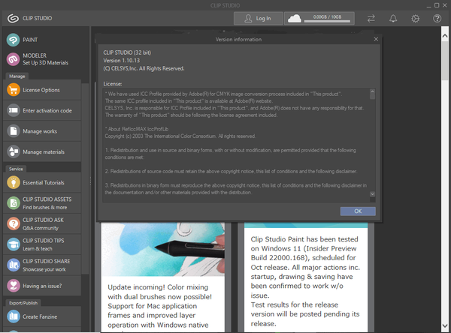Open the cloud sync transfer arrows icon
451x333 pixels.
371,19
